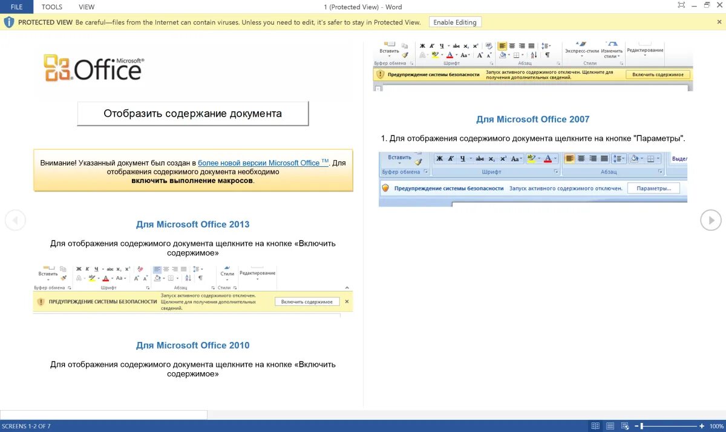
Task: Click the strikethrough abc icon in the Office 2007 screenshot
Action: pos(480,159)
